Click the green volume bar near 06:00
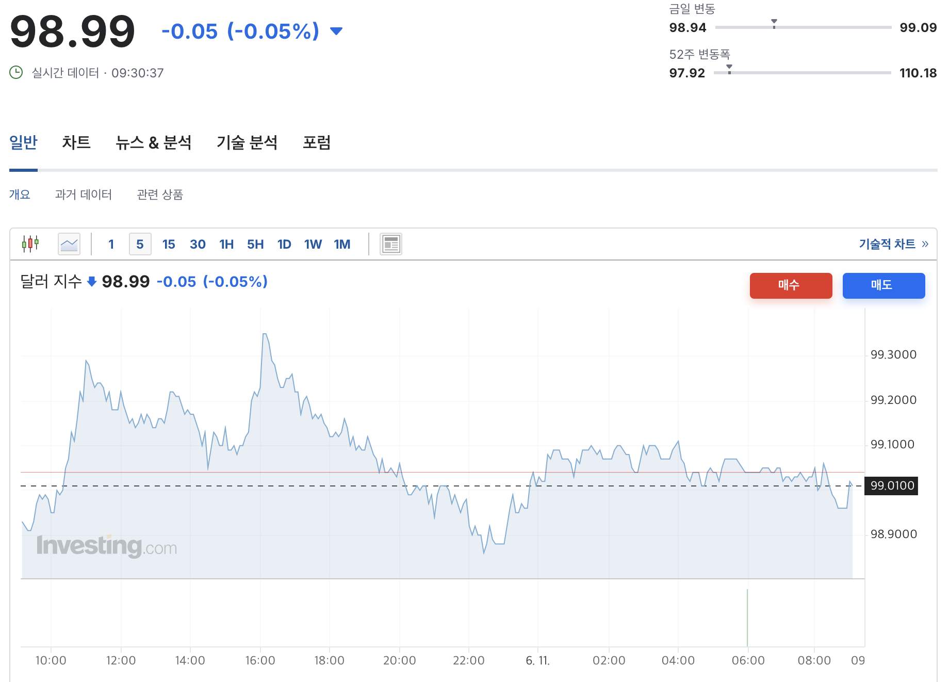 pyautogui.click(x=747, y=618)
